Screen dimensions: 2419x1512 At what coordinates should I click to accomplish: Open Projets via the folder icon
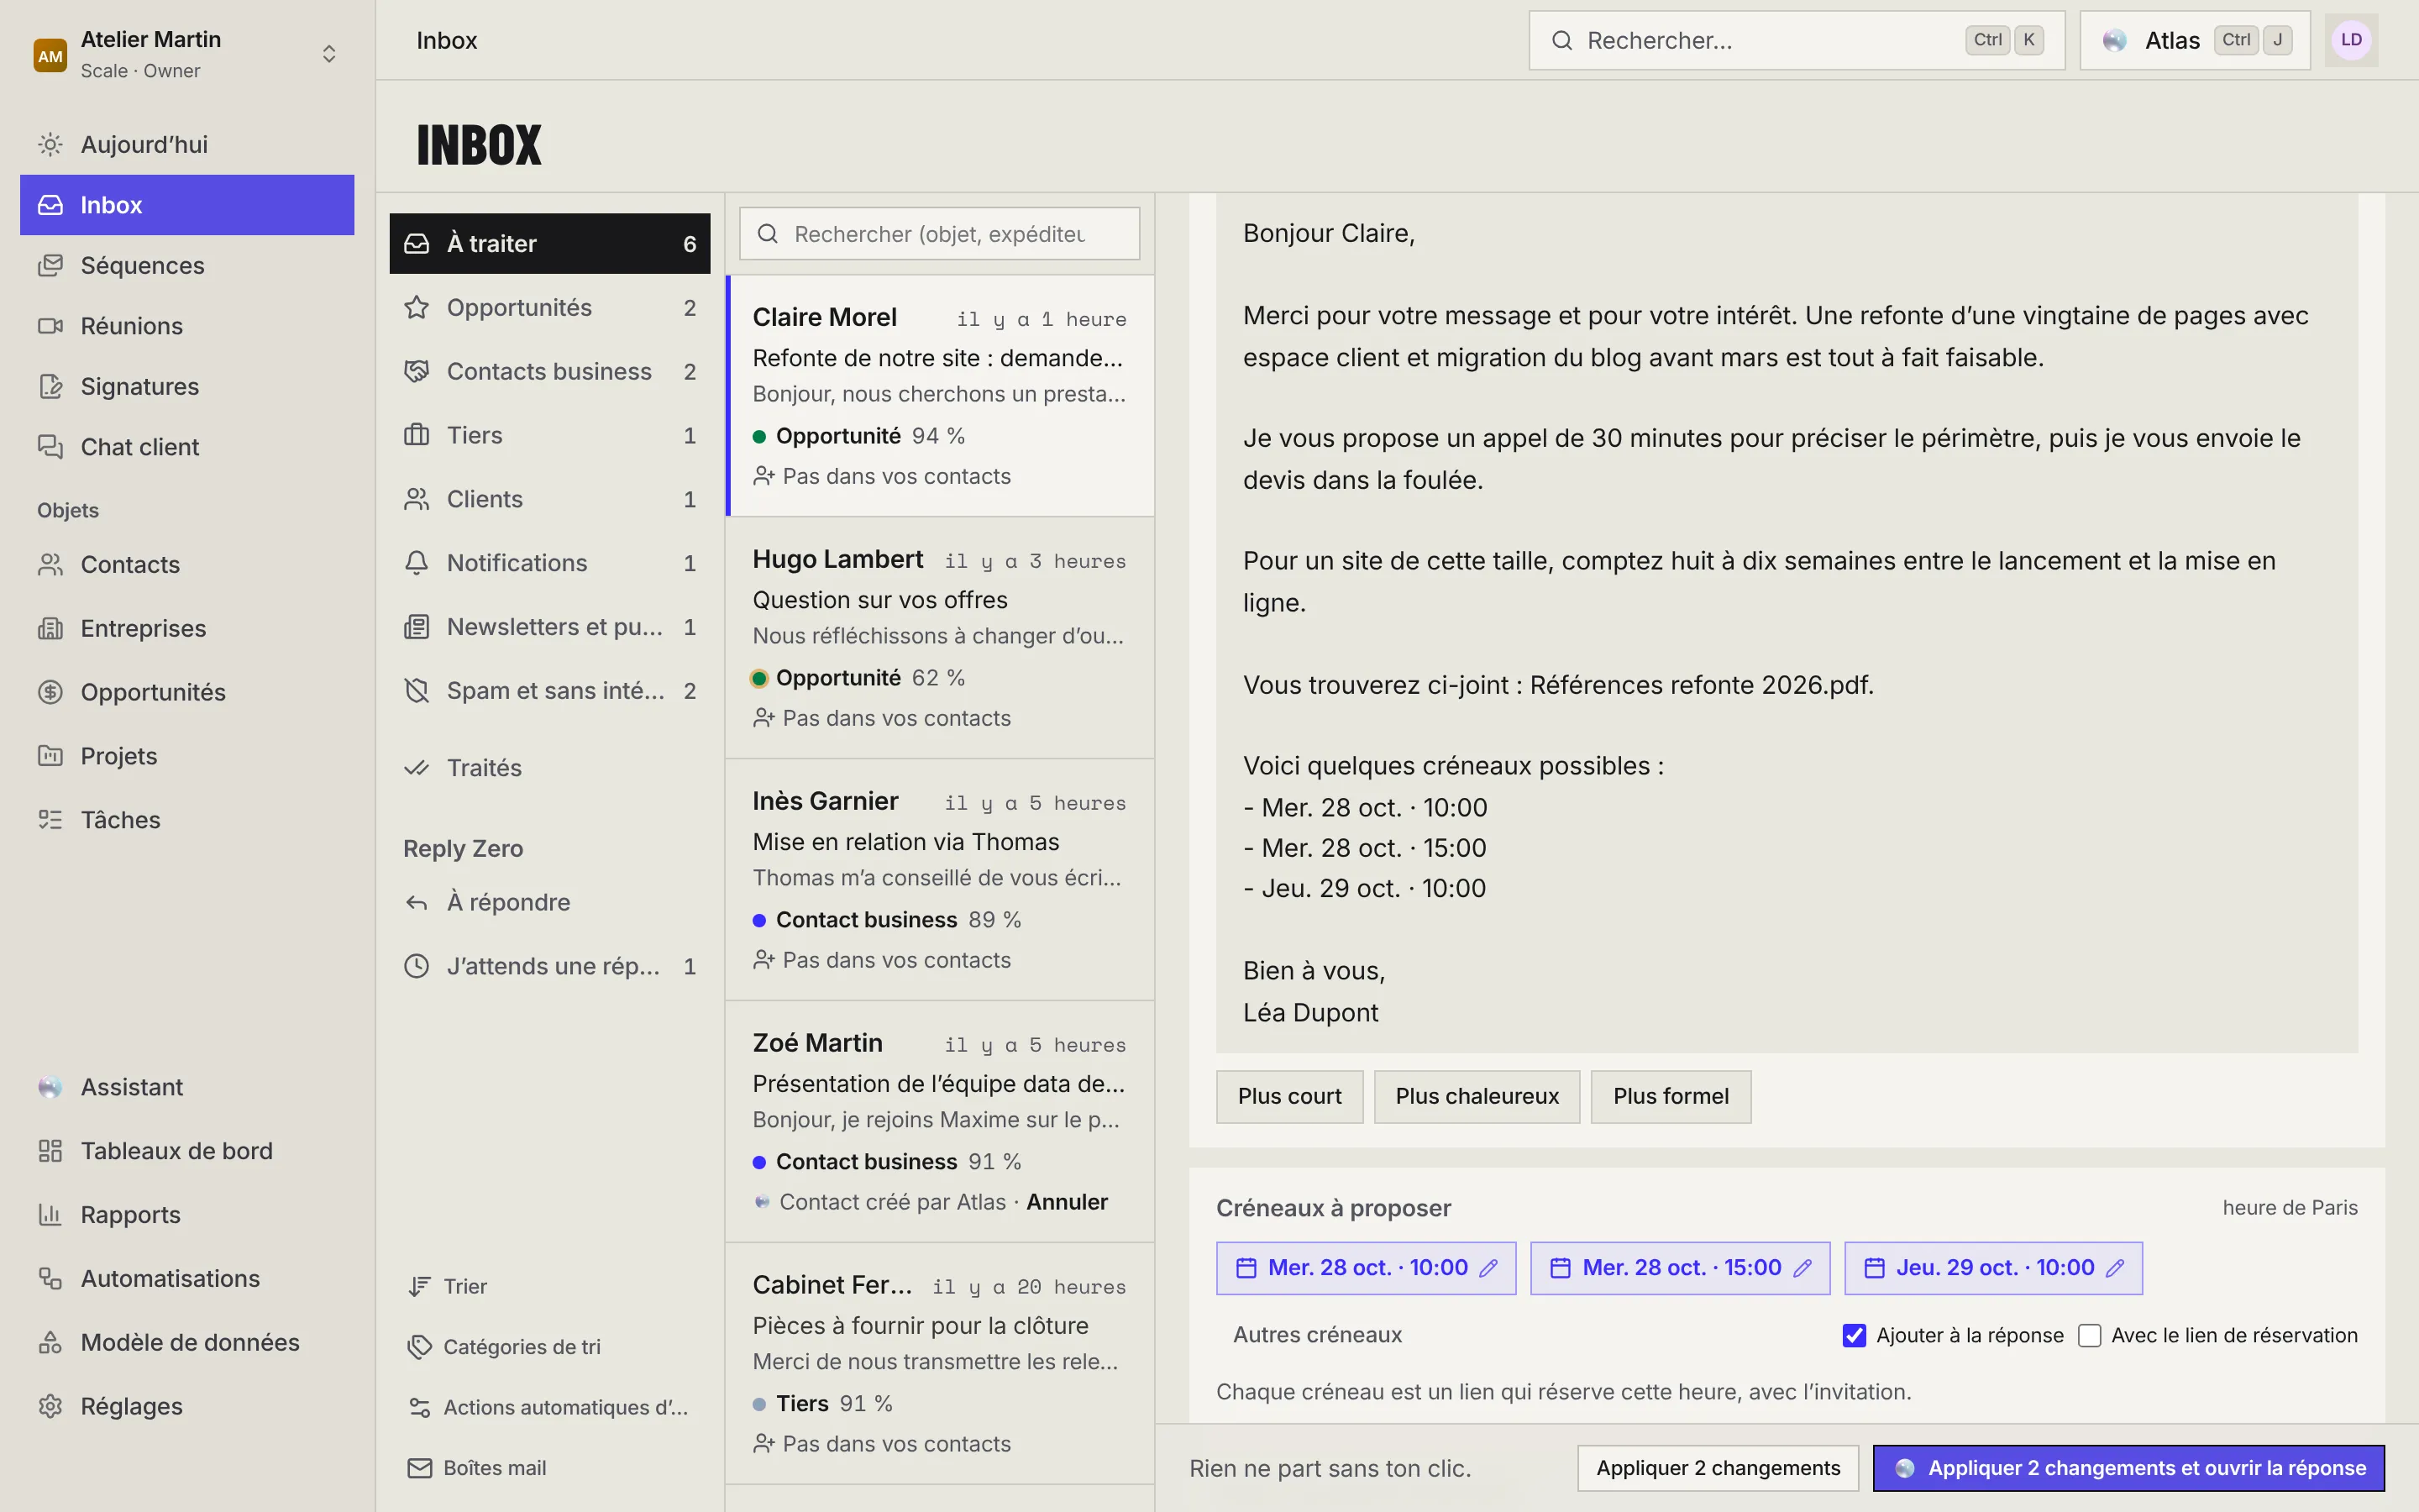pos(50,756)
